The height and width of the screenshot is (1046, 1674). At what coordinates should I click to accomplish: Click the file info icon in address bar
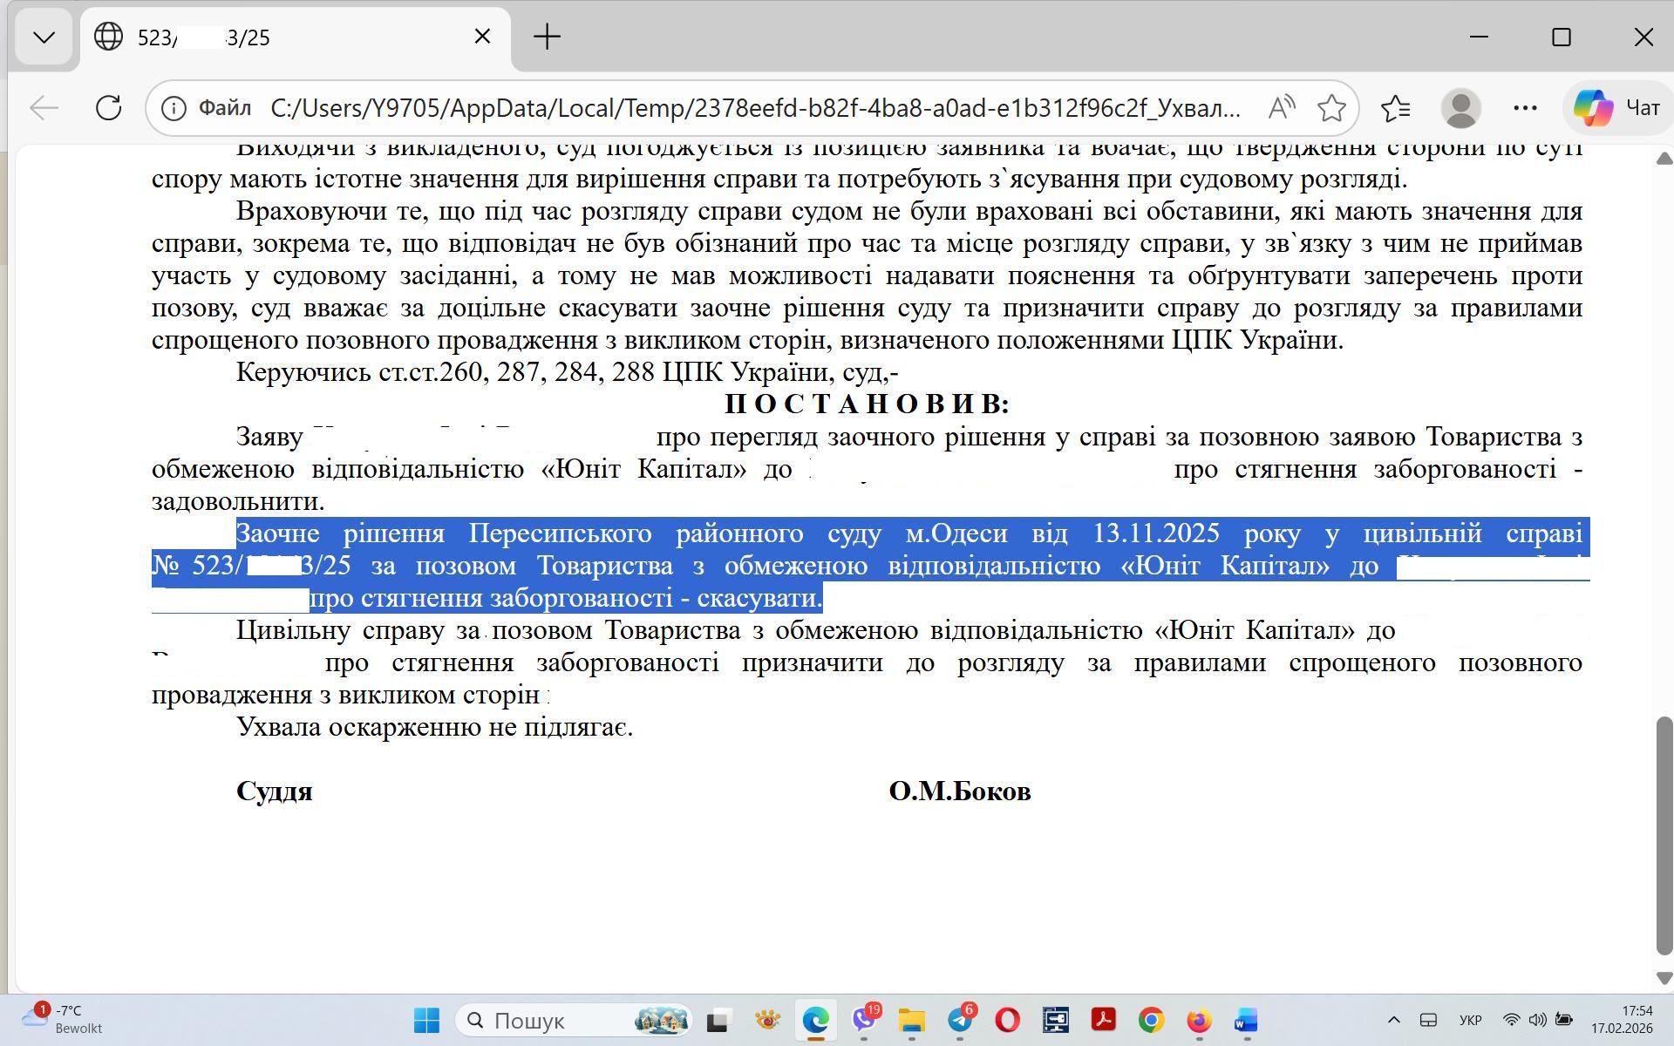(x=174, y=108)
